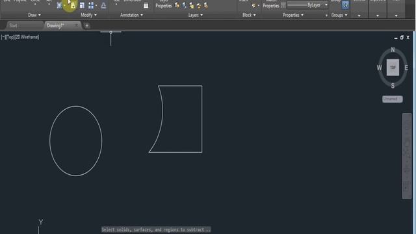Click the Stretch tool icon
Viewport: 416px width, 234px height.
pos(59,5)
